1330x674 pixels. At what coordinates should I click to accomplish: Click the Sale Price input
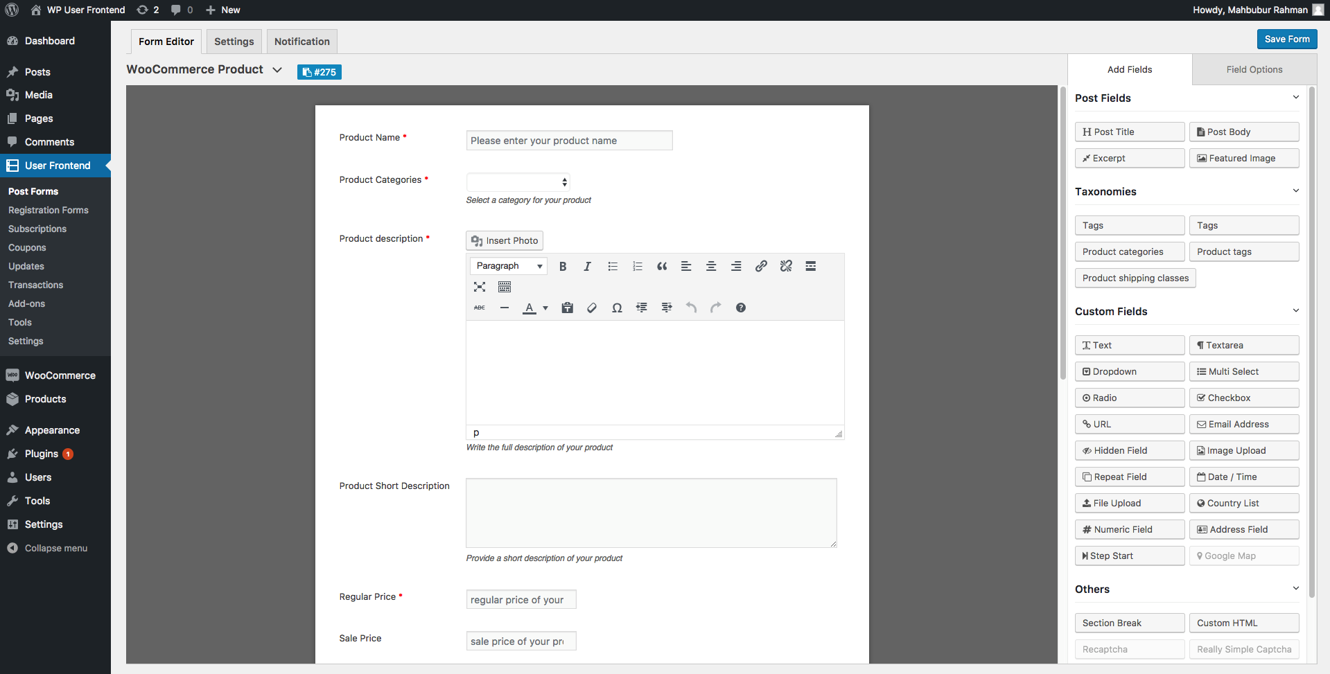point(521,641)
